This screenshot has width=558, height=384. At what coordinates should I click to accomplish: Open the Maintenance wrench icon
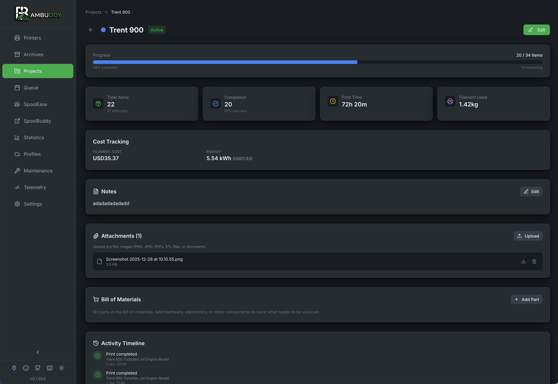[17, 171]
